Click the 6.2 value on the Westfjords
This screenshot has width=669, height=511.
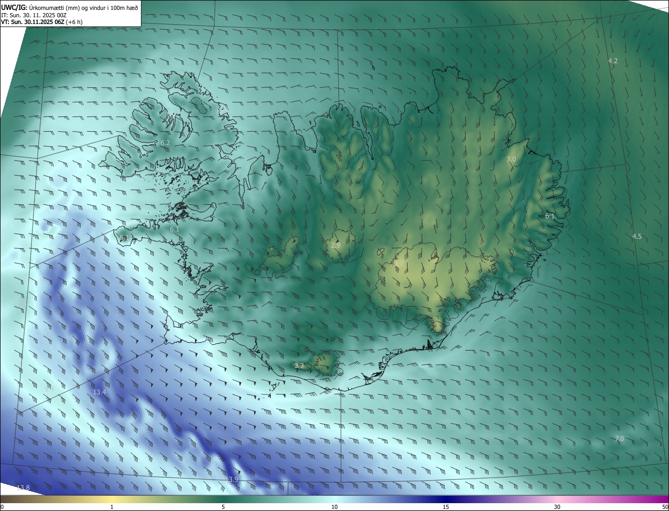tap(165, 143)
